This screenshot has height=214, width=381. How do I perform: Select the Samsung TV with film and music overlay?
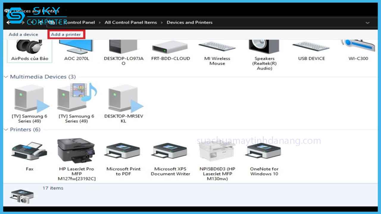(x=76, y=103)
